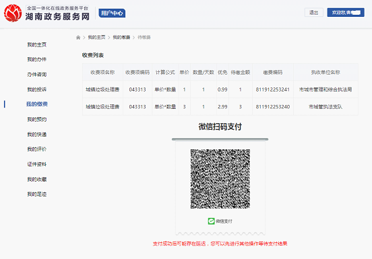Viewport: 372px width, 259px height.
Task: Open 我的评价 in sidebar
Action: tap(37, 149)
